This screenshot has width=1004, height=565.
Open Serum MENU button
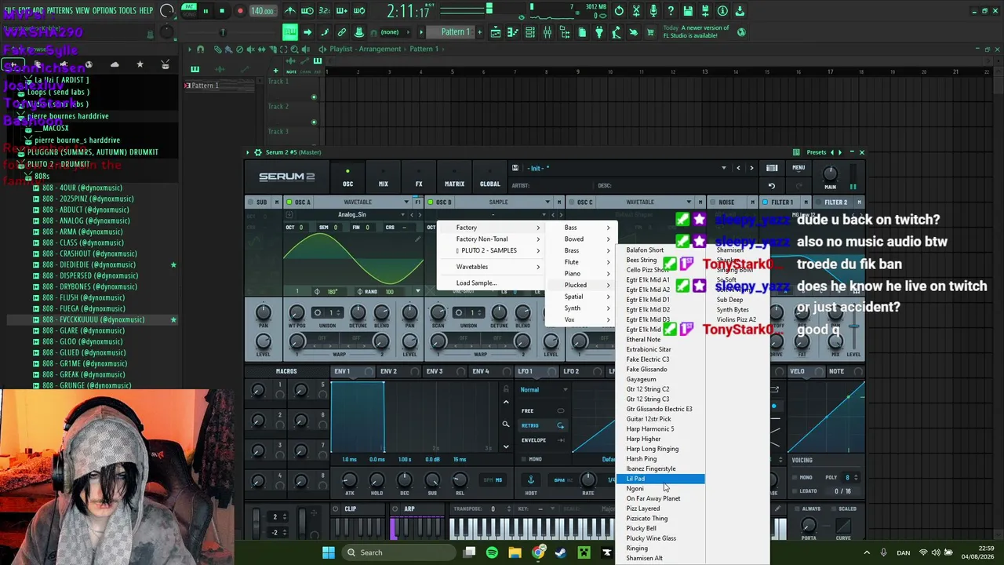pyautogui.click(x=798, y=168)
